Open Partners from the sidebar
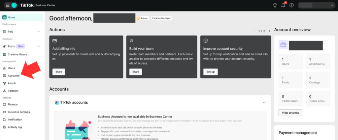Screen dimensions: 338x140 (x=13, y=91)
